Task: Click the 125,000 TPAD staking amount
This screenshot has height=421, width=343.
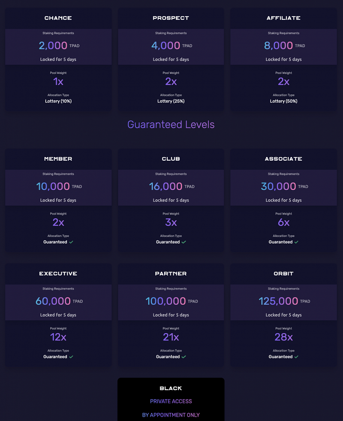Action: coord(284,301)
